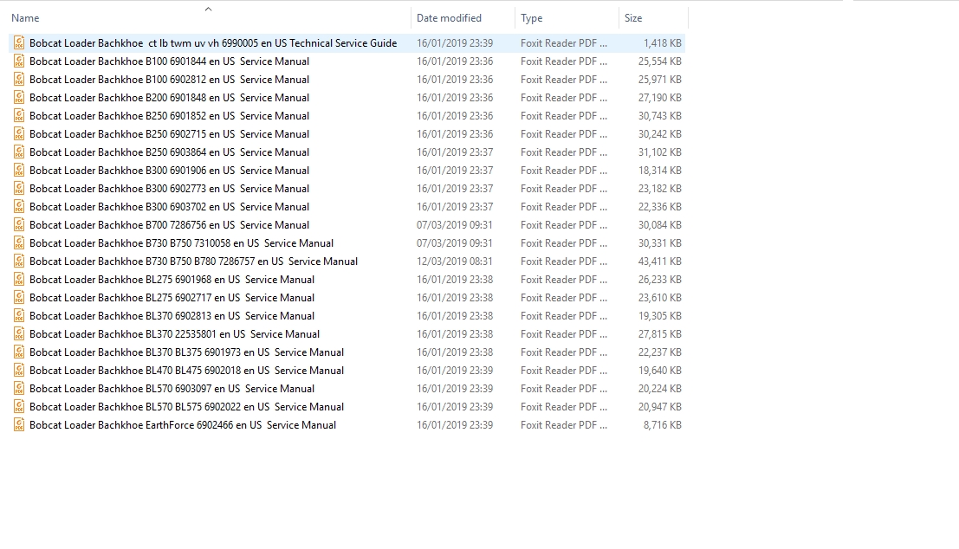Click the size value 30,331 KB
Screen dimensions: 959x549
tap(660, 243)
